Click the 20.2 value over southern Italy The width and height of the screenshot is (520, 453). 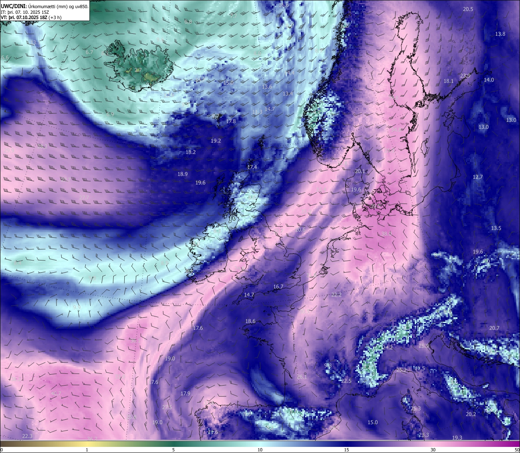(x=471, y=414)
